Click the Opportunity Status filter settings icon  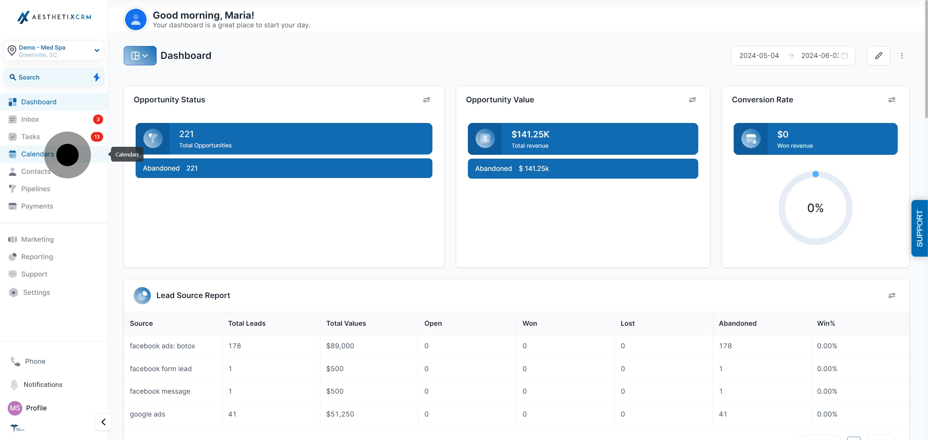click(x=427, y=100)
